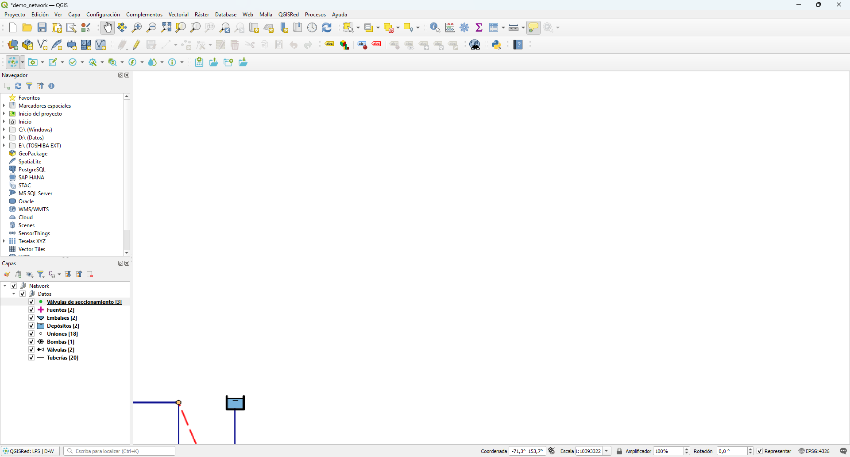Click the Rotación value field

tap(732, 451)
